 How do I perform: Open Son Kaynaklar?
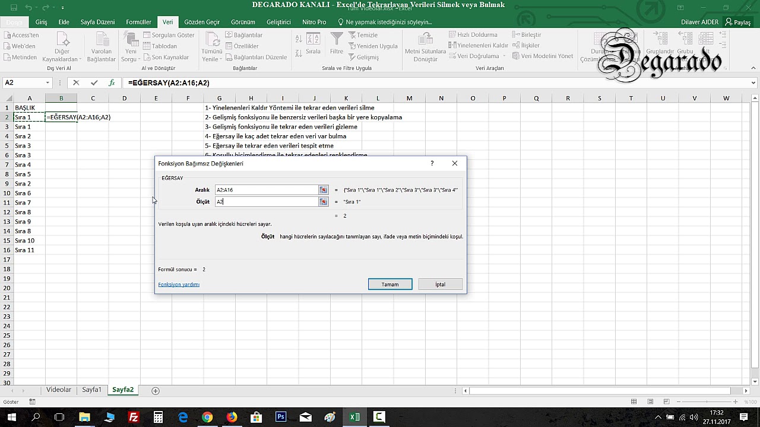click(166, 58)
